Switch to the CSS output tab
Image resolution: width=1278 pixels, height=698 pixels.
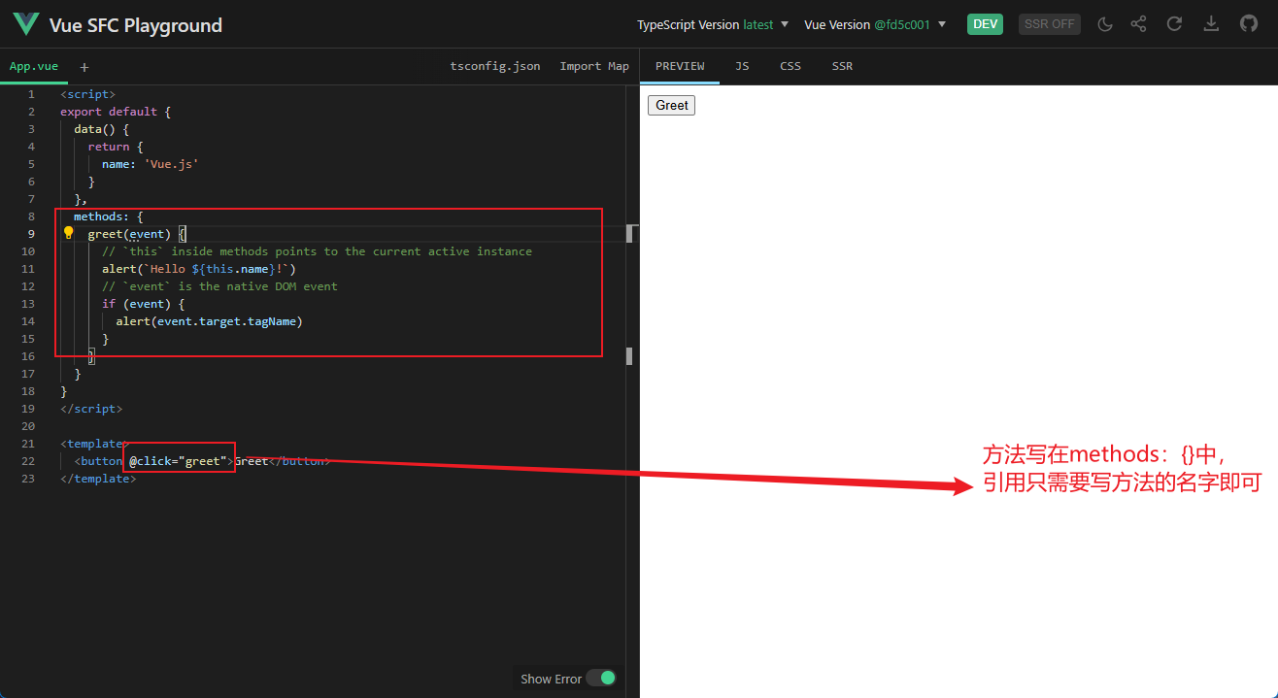tap(790, 66)
